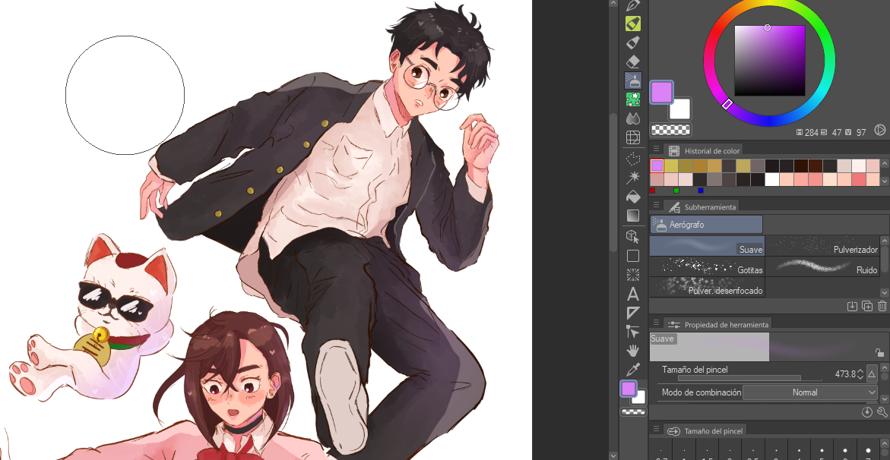Select main color swatch below toolbar
This screenshot has height=460, width=890.
click(x=628, y=389)
